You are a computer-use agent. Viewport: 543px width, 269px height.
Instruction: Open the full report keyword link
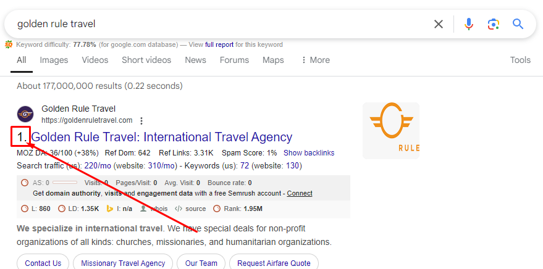[x=219, y=44]
